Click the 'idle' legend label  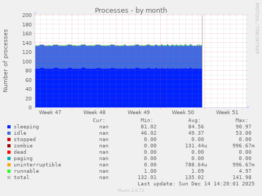pos(20,133)
